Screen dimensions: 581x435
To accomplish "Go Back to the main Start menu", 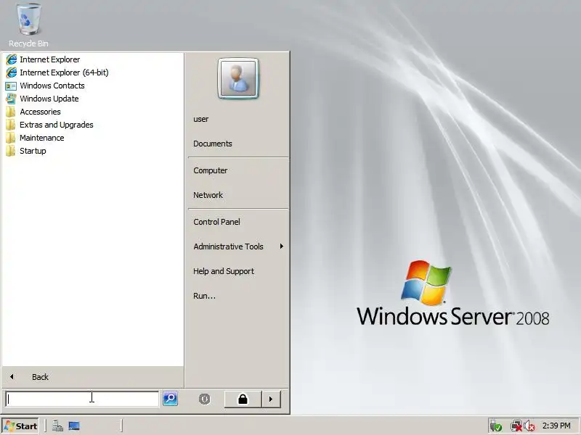I will point(93,377).
